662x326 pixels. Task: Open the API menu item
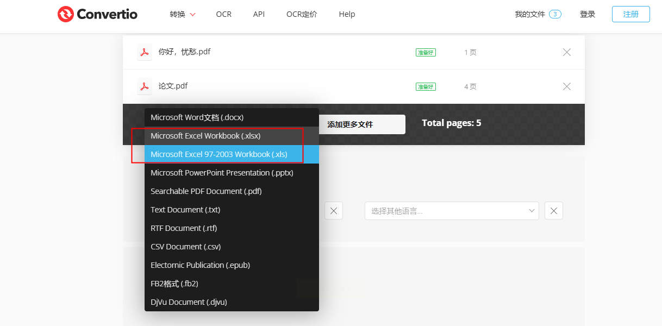259,14
